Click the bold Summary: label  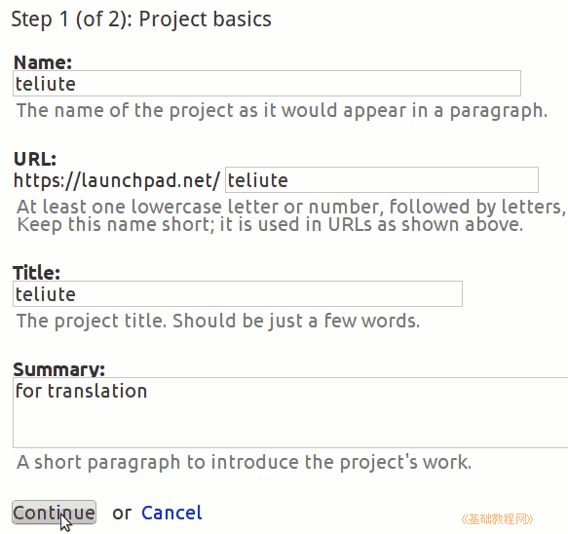59,369
